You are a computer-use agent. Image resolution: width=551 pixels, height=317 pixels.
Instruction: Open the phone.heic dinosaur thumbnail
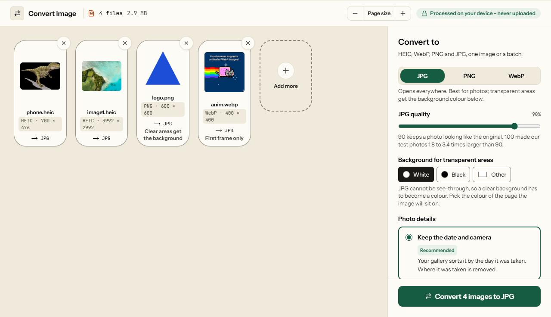coord(40,76)
